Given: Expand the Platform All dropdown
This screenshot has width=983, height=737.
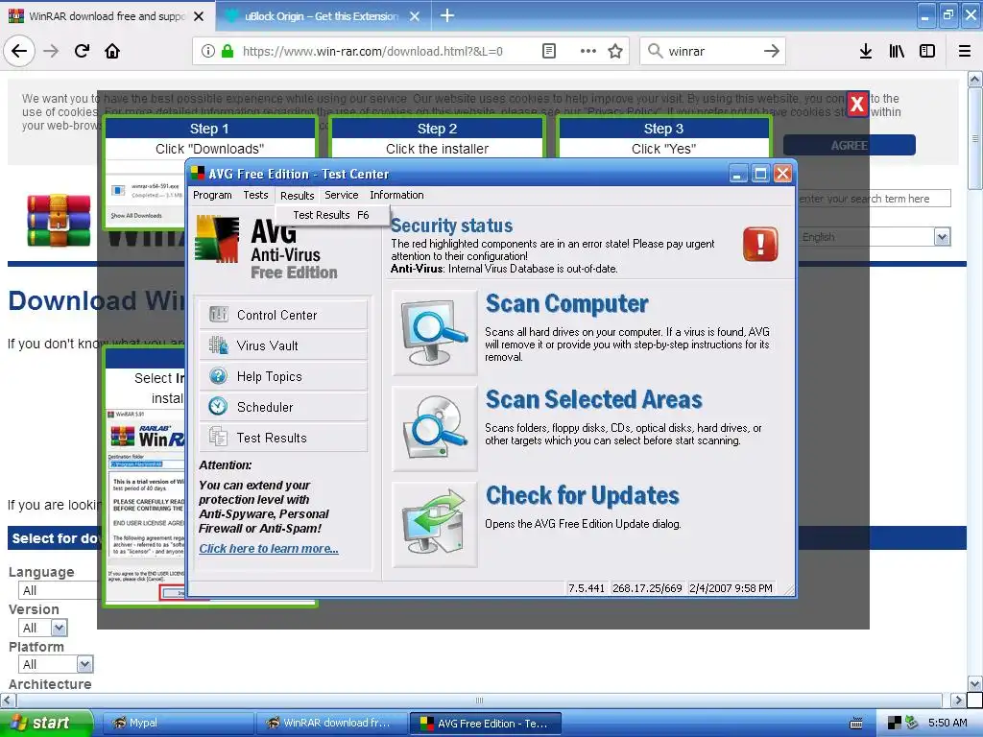Looking at the screenshot, I should pyautogui.click(x=84, y=664).
